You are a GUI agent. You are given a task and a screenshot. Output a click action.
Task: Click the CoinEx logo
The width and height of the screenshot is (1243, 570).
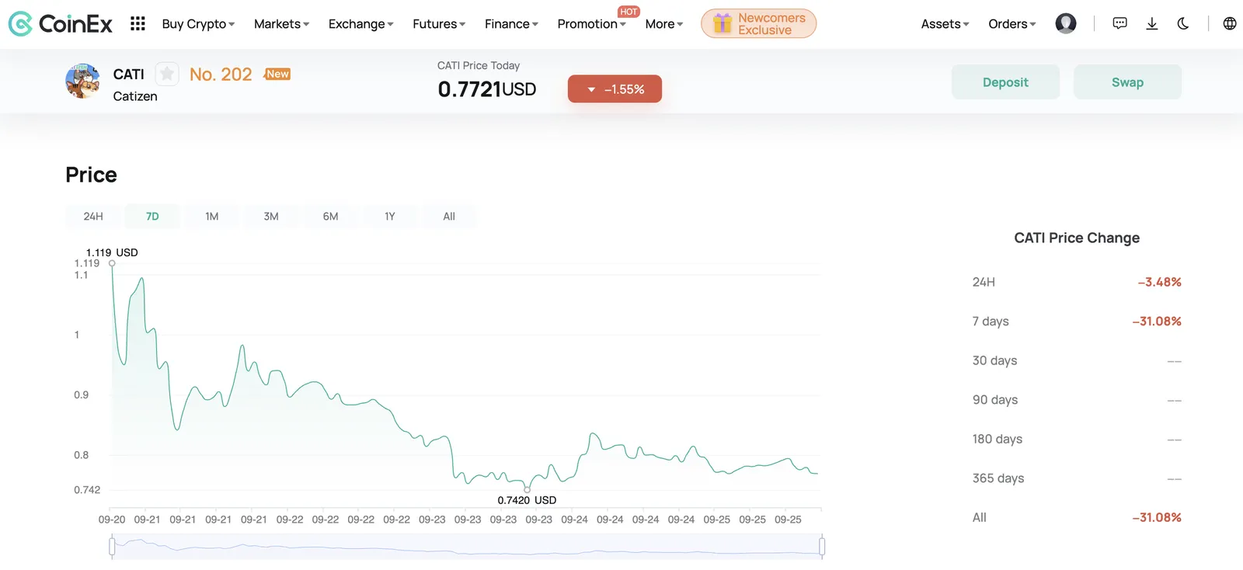(x=60, y=24)
